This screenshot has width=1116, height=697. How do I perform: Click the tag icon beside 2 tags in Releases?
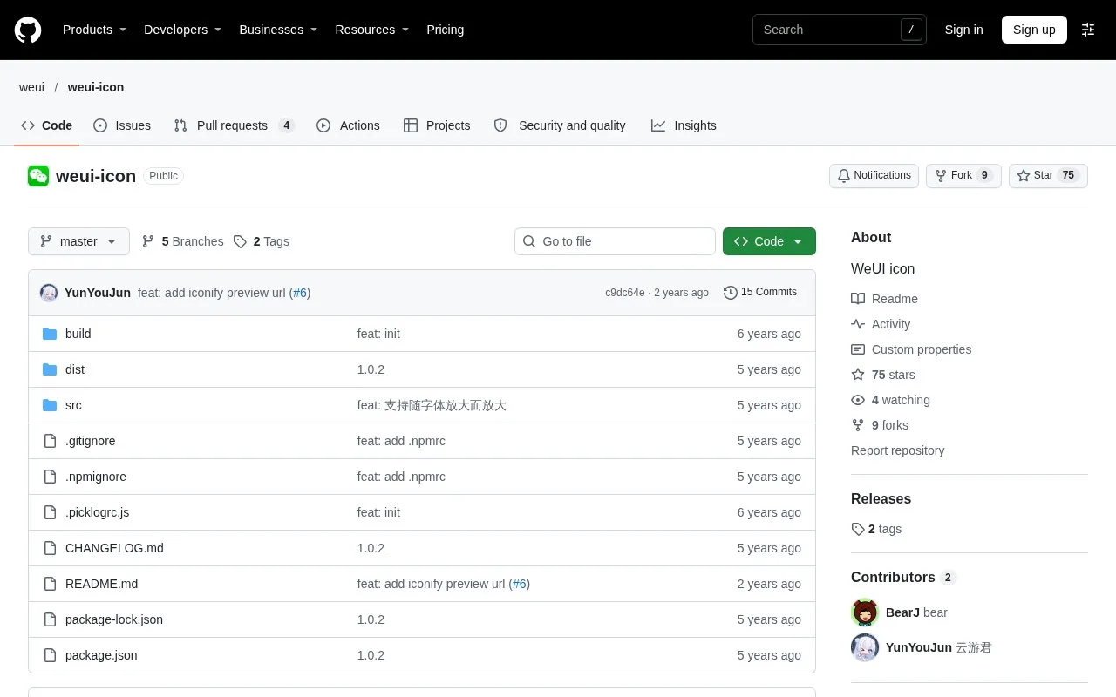[x=858, y=529]
